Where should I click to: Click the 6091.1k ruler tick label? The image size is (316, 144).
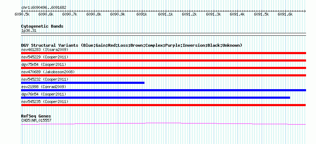click(165, 14)
